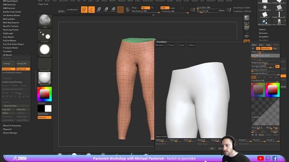This screenshot has width=289, height=162.
Task: Open the Geometry subpalette
Action: 263,33
